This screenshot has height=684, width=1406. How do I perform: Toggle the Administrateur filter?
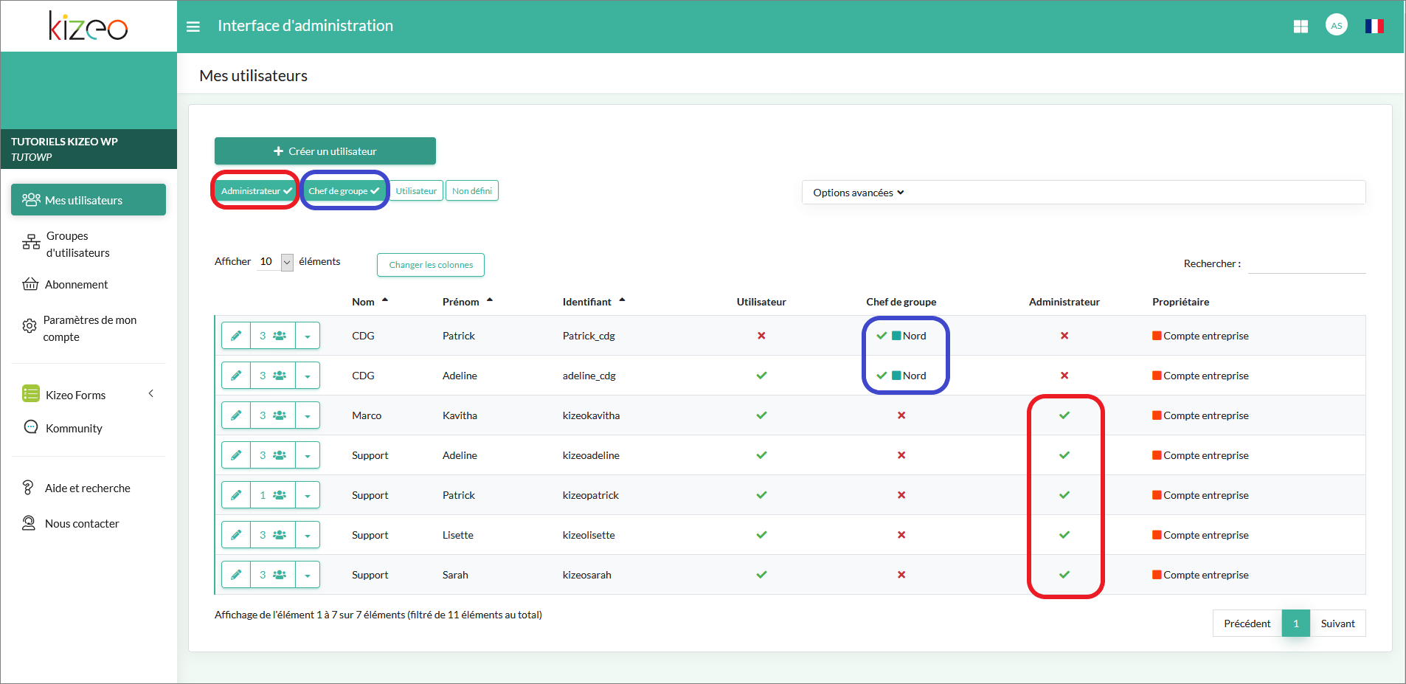[x=256, y=191]
